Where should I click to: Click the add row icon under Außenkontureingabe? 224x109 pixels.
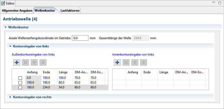pos(17,62)
